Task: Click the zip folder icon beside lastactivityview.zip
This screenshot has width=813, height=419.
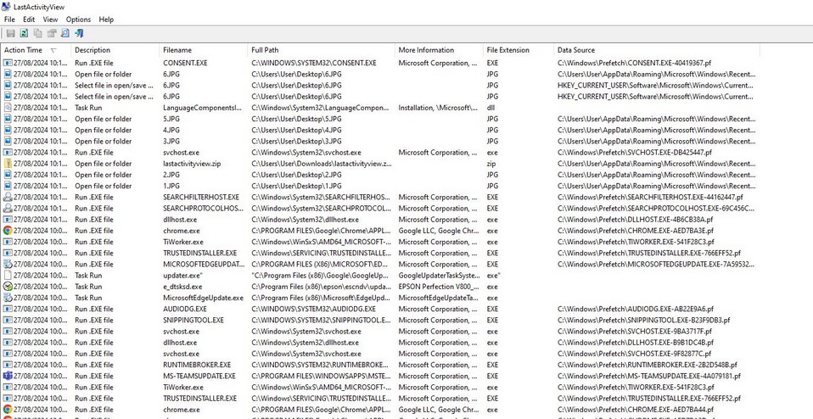Action: [x=8, y=164]
